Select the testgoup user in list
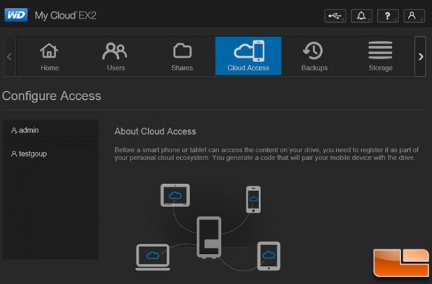 click(51, 154)
